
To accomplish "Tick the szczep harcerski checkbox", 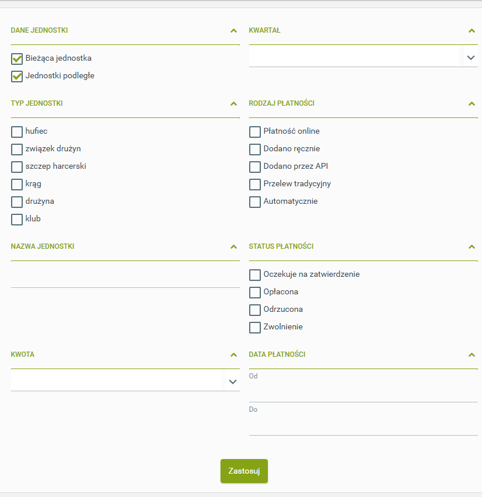I will point(17,167).
